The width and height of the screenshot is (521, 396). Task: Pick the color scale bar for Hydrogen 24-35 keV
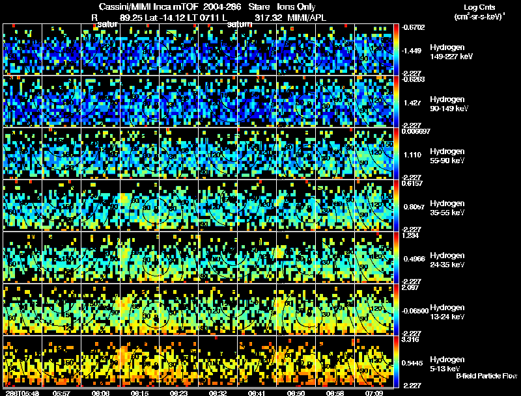[396, 257]
